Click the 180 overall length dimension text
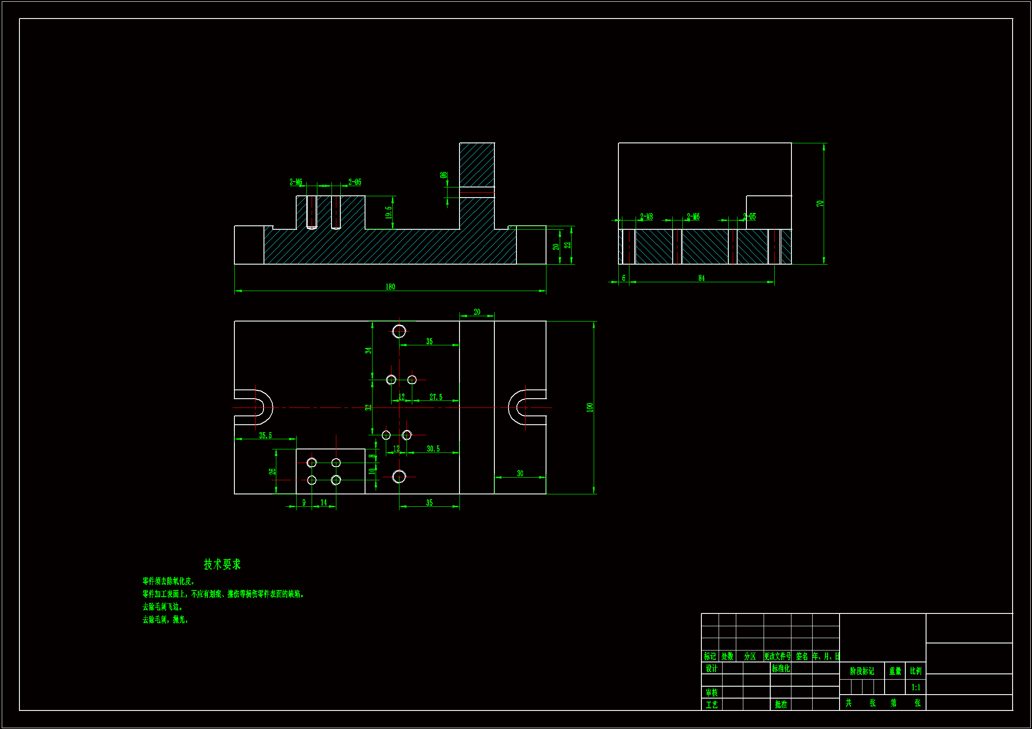Viewport: 1032px width, 729px height. coord(390,287)
